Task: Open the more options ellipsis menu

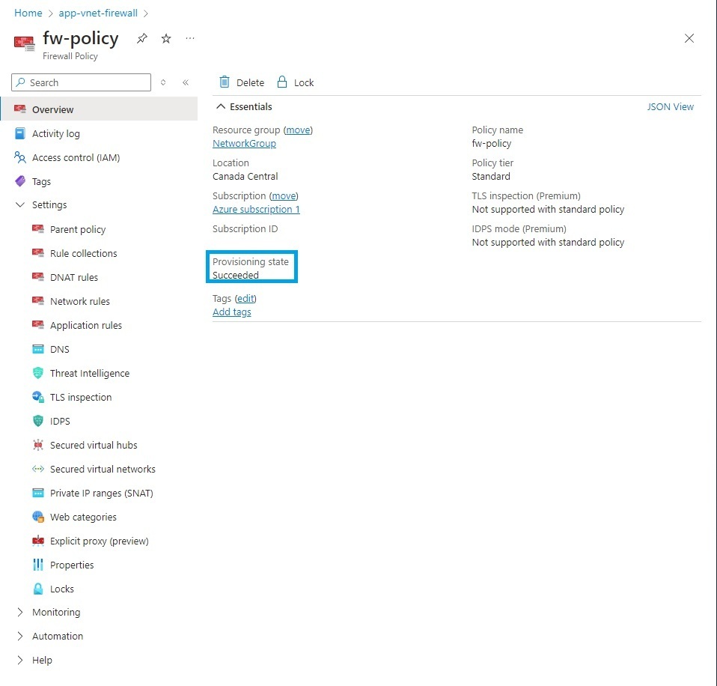Action: coord(190,38)
